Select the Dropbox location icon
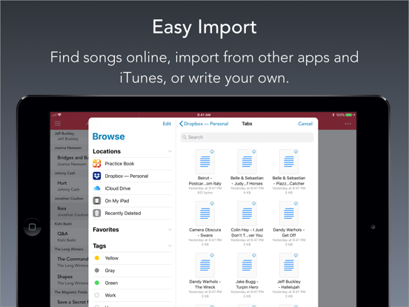The height and width of the screenshot is (307, 409). (x=97, y=176)
